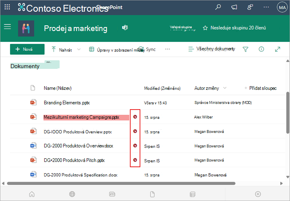290x201 pixels.
Task: Open DG-2000 Produktová Overview.docx
Action: [79, 146]
